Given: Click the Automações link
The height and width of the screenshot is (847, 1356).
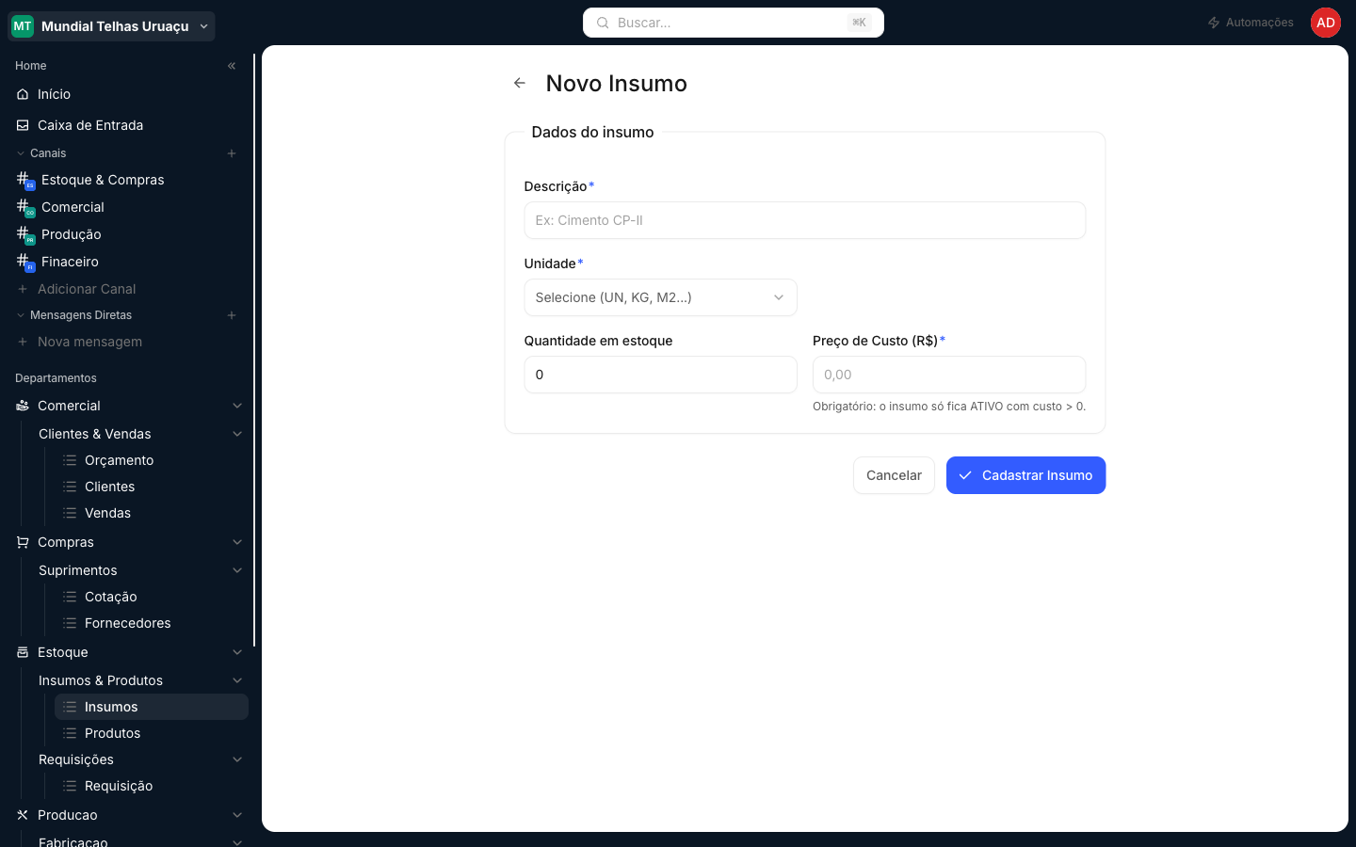Looking at the screenshot, I should 1251,23.
